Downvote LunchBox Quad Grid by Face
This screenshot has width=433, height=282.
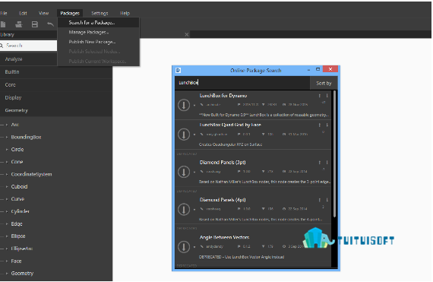tap(327, 125)
